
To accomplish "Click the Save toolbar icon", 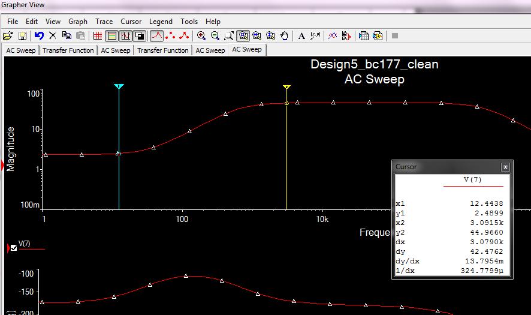I will pos(22,35).
